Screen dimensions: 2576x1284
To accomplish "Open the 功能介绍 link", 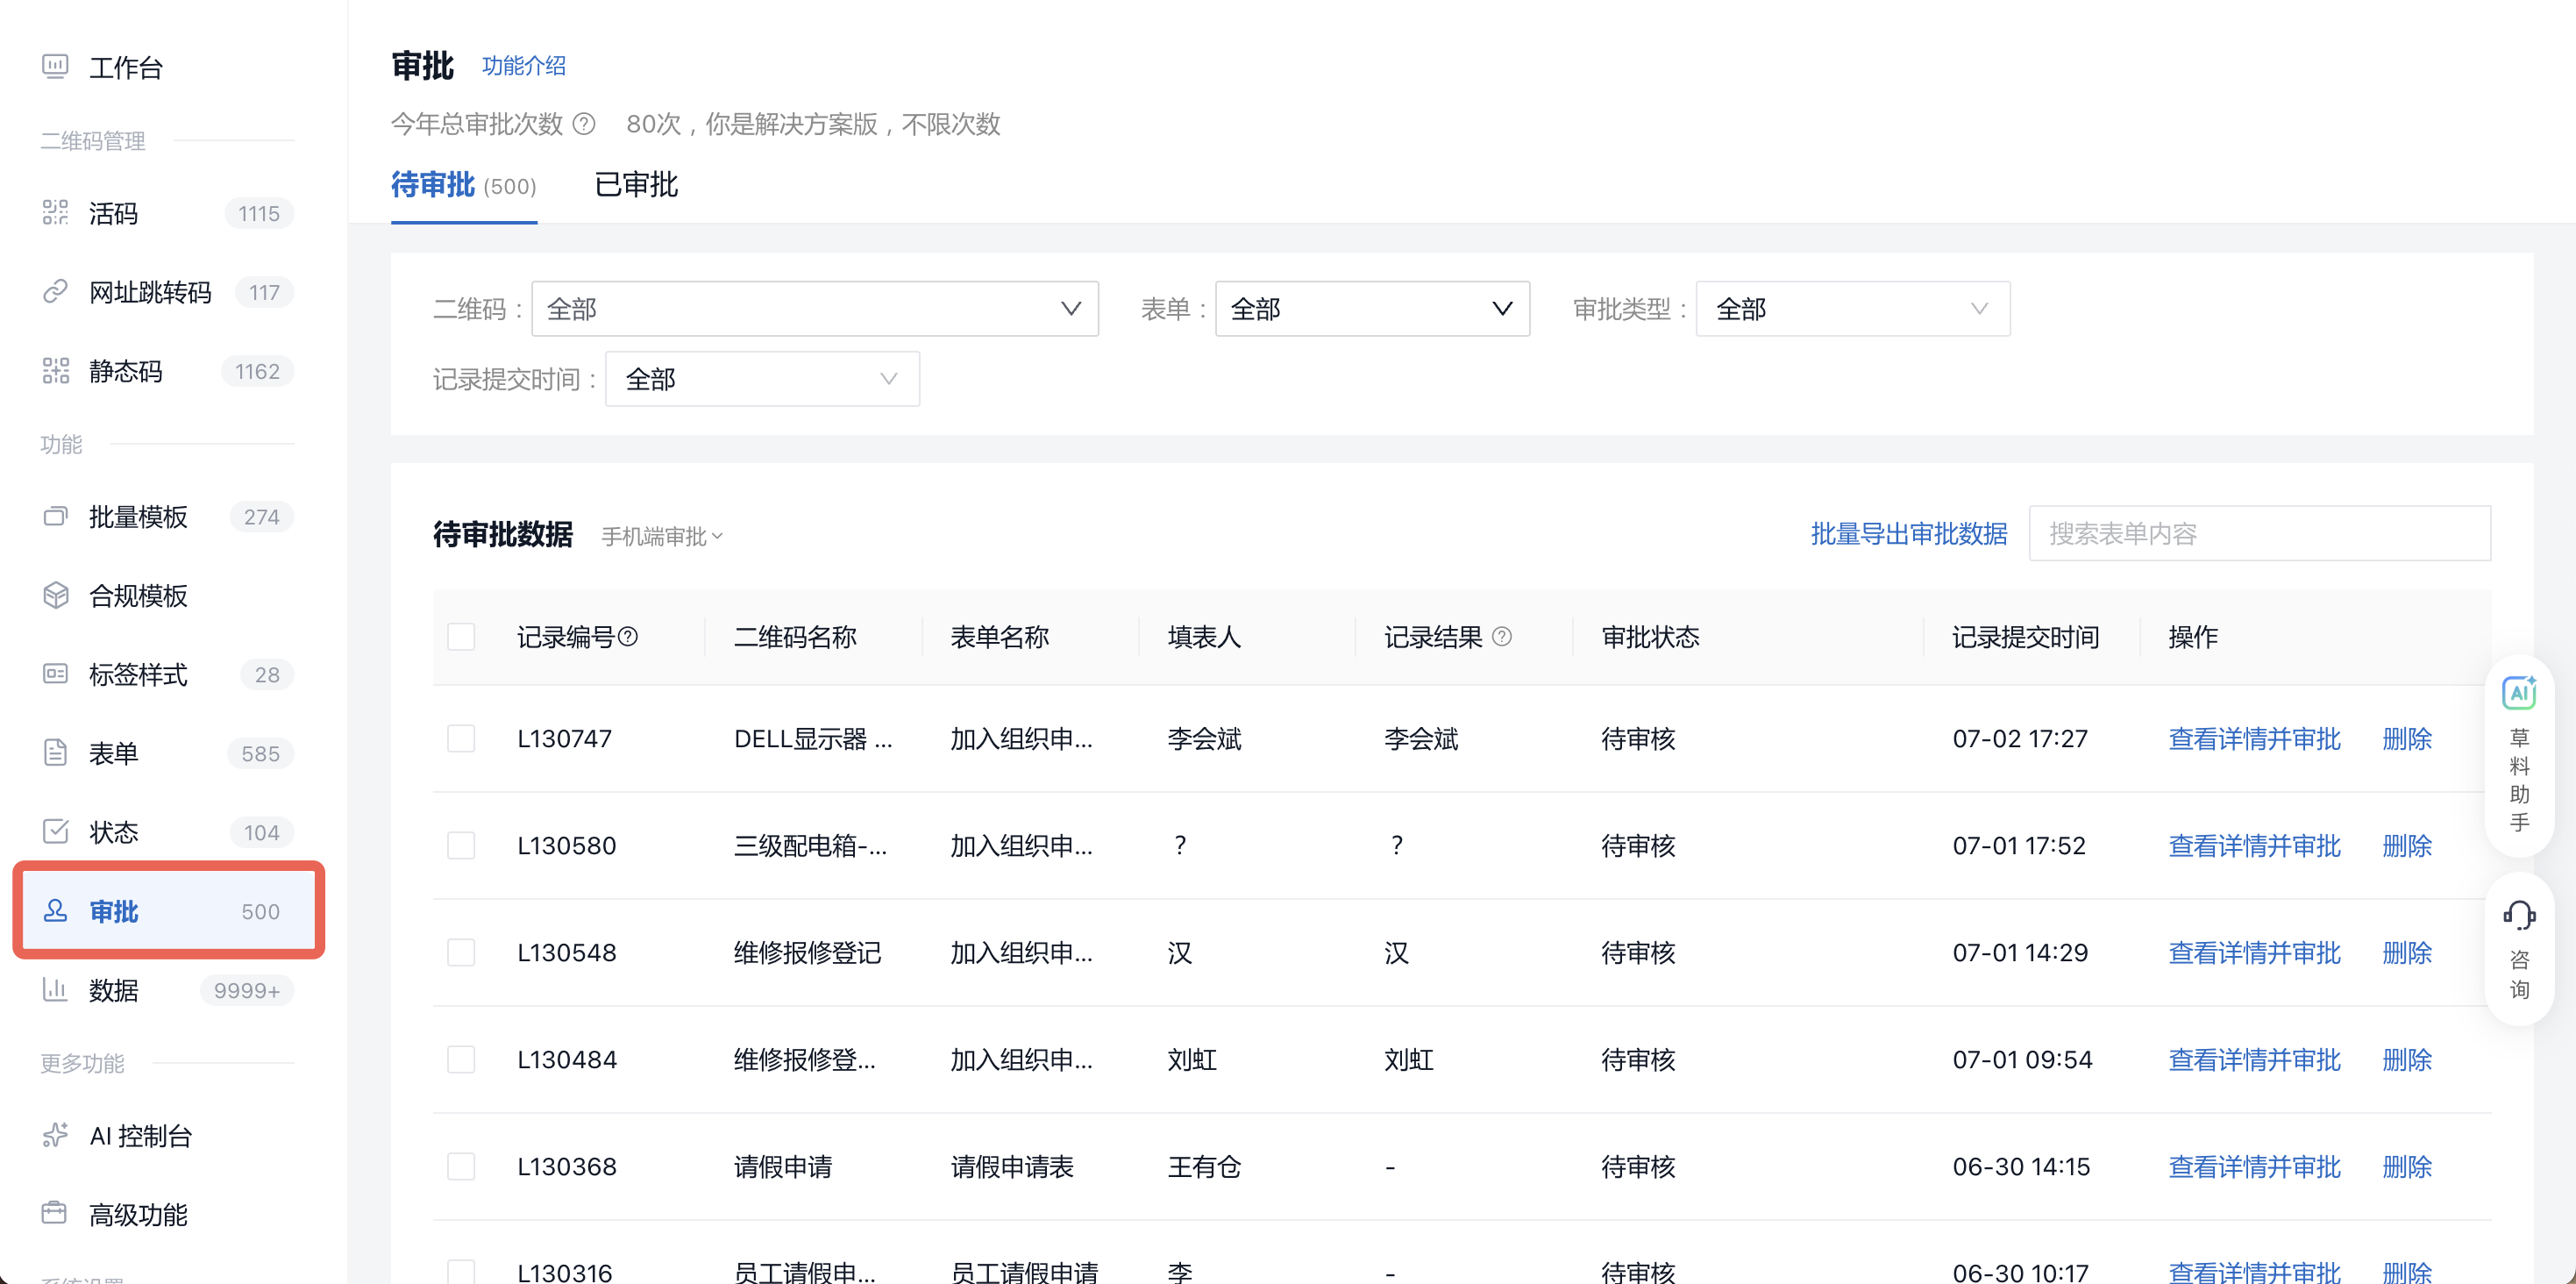I will point(524,66).
